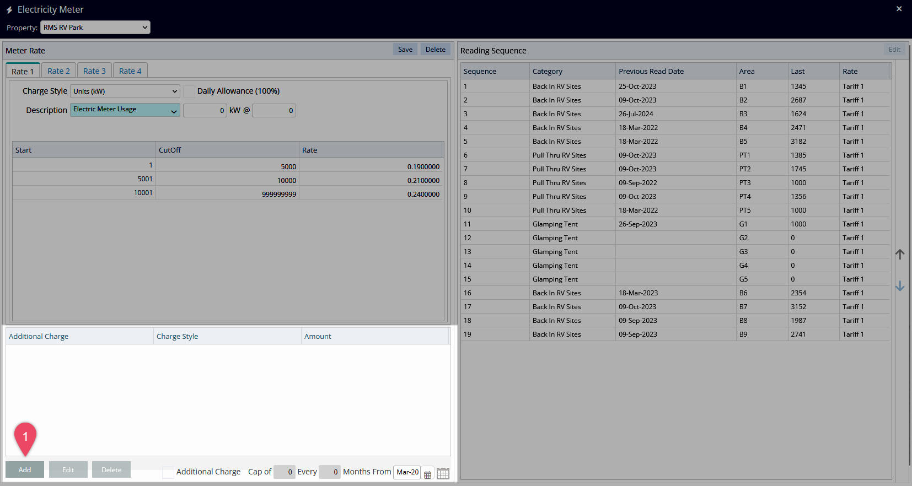Tick the Daily Allowance (100%) checkbox
The width and height of the screenshot is (912, 486).
189,91
